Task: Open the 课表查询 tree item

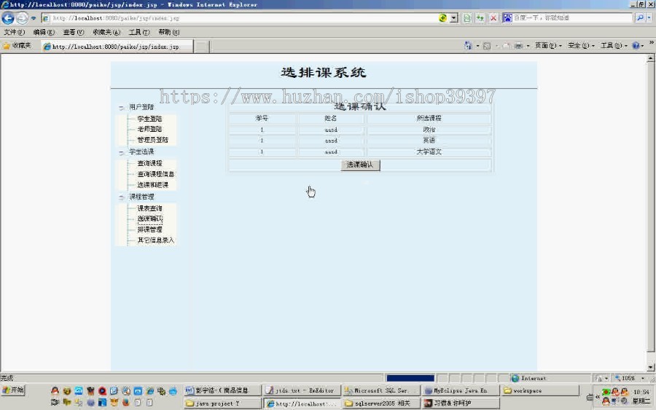Action: click(149, 208)
